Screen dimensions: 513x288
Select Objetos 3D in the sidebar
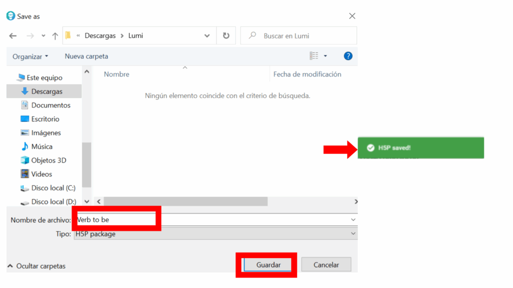click(49, 160)
